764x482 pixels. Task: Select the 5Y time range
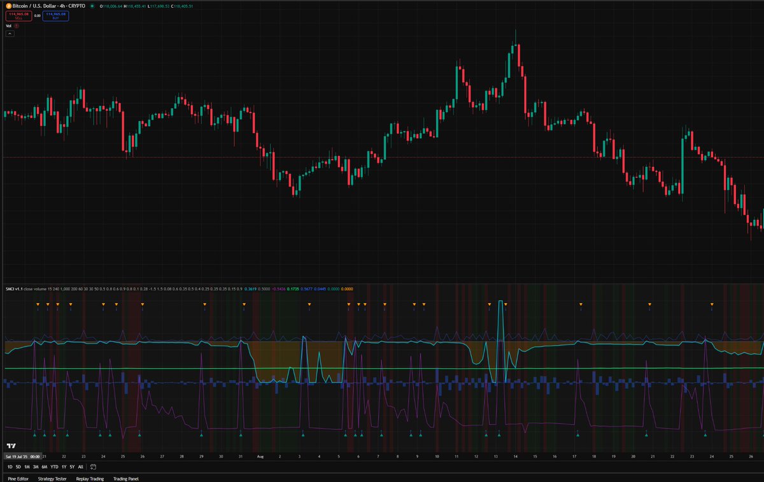coord(72,467)
